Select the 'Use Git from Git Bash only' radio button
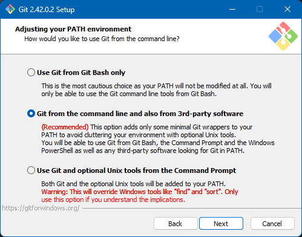The height and width of the screenshot is (237, 302). (x=31, y=72)
